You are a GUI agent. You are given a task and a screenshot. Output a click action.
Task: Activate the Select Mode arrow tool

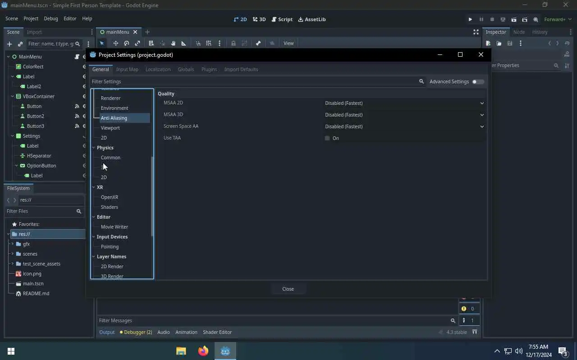102,43
